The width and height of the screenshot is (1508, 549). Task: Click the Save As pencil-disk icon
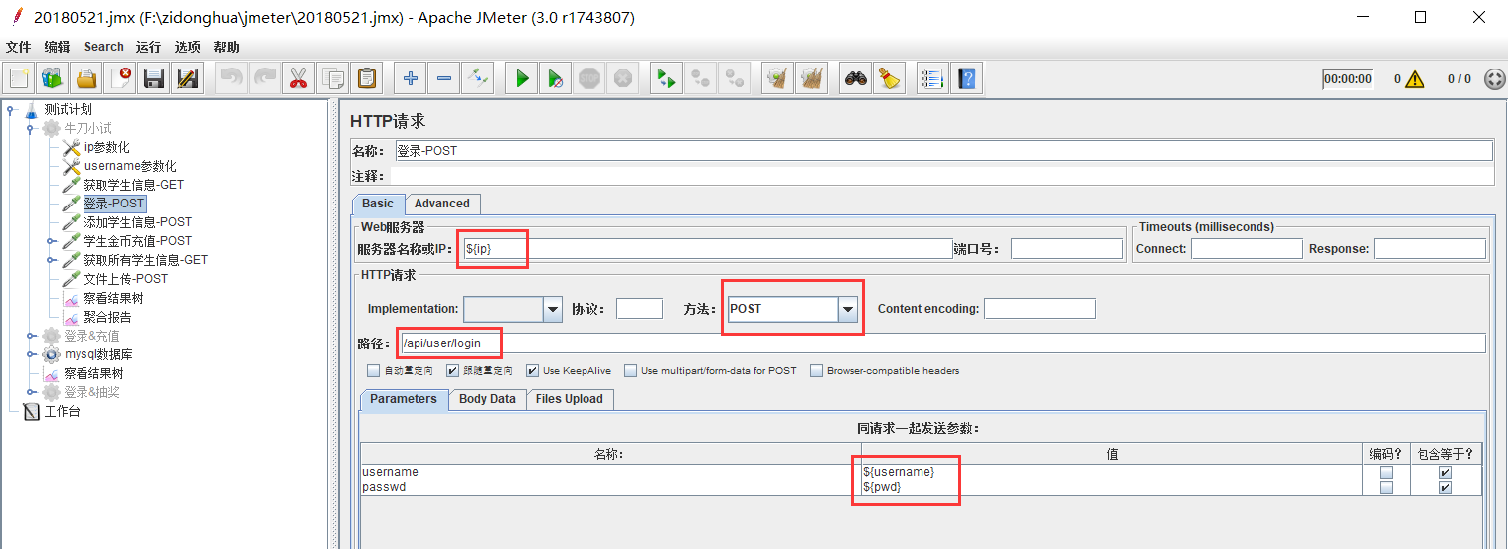[x=187, y=77]
